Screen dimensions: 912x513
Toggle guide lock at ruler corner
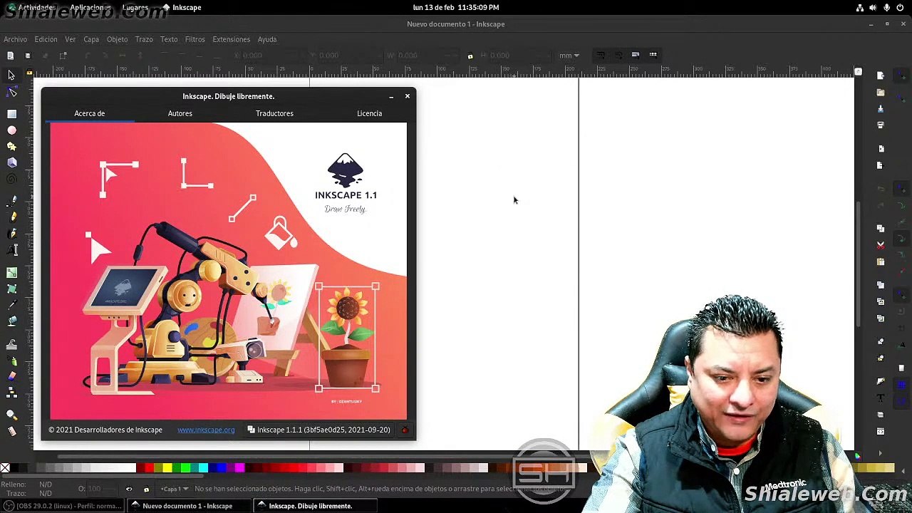(x=29, y=73)
